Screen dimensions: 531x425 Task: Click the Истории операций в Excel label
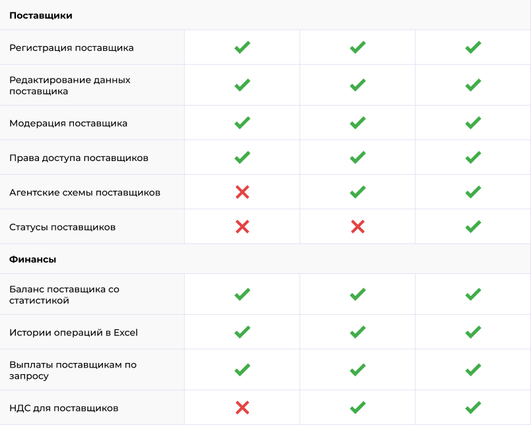73,332
